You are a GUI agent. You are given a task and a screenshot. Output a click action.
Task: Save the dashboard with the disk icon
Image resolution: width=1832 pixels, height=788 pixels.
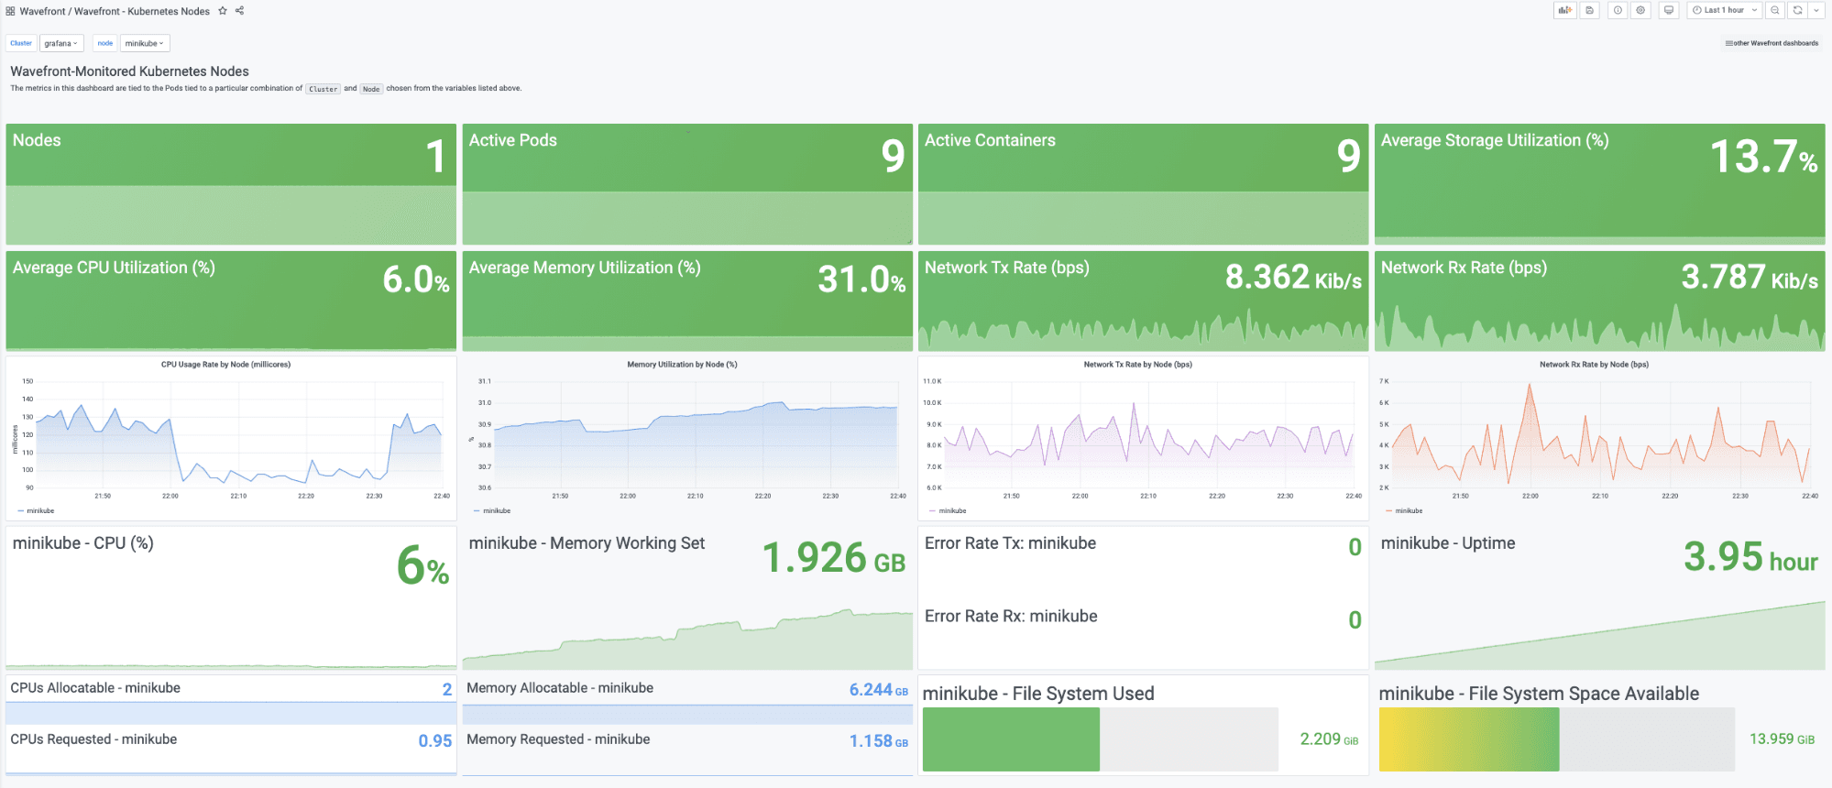[1590, 10]
